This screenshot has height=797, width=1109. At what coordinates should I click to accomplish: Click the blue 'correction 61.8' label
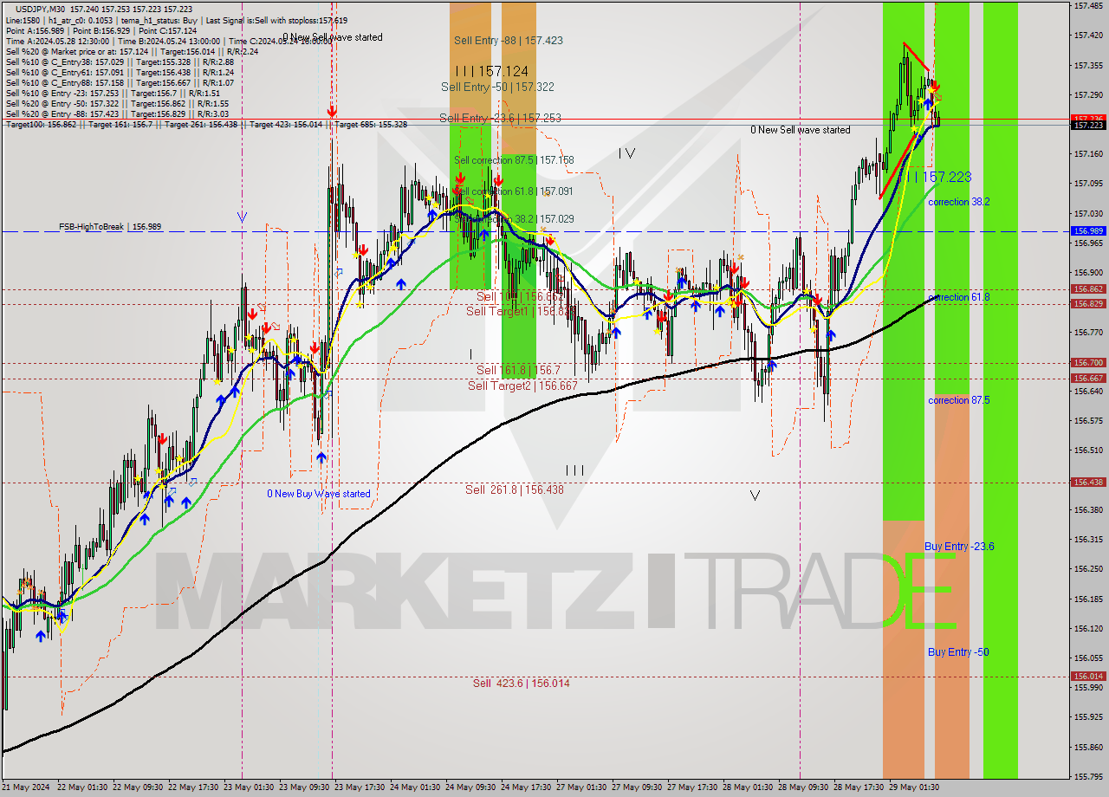pyautogui.click(x=959, y=297)
